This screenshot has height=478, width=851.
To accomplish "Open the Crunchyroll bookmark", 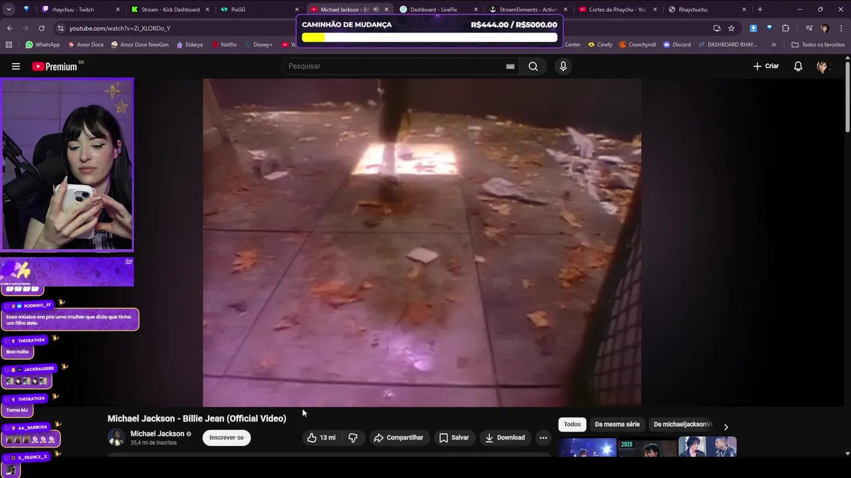I will click(637, 44).
